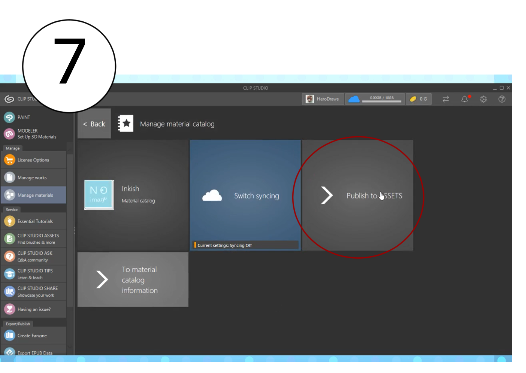
Task: Open Essential Tutorials lightbulb icon
Action: point(9,221)
